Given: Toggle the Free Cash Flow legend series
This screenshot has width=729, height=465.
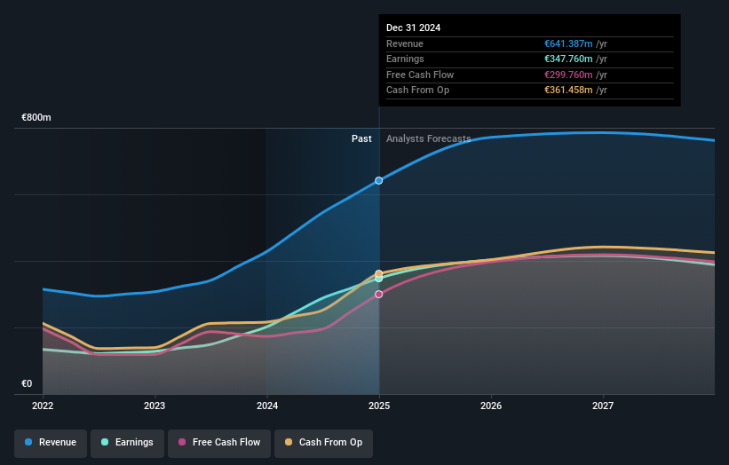Looking at the screenshot, I should pyautogui.click(x=219, y=442).
